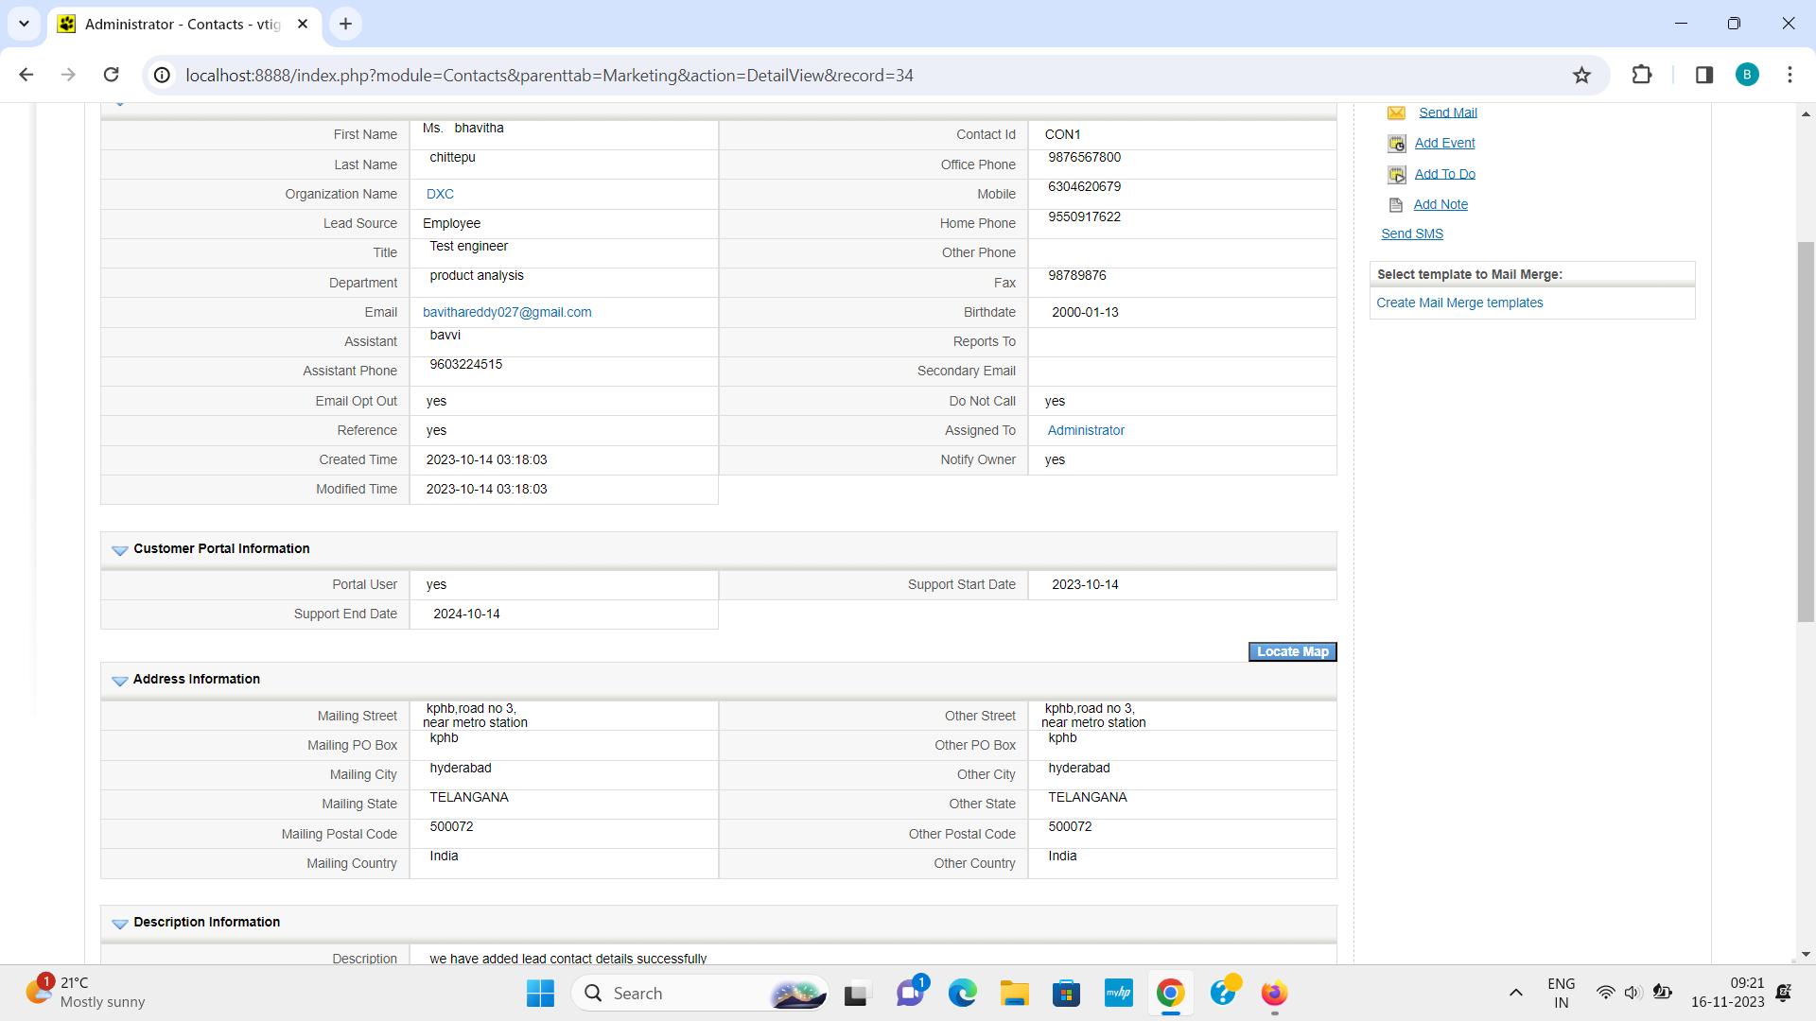Reload the page using the refresh icon
The image size is (1816, 1021).
coord(111,75)
